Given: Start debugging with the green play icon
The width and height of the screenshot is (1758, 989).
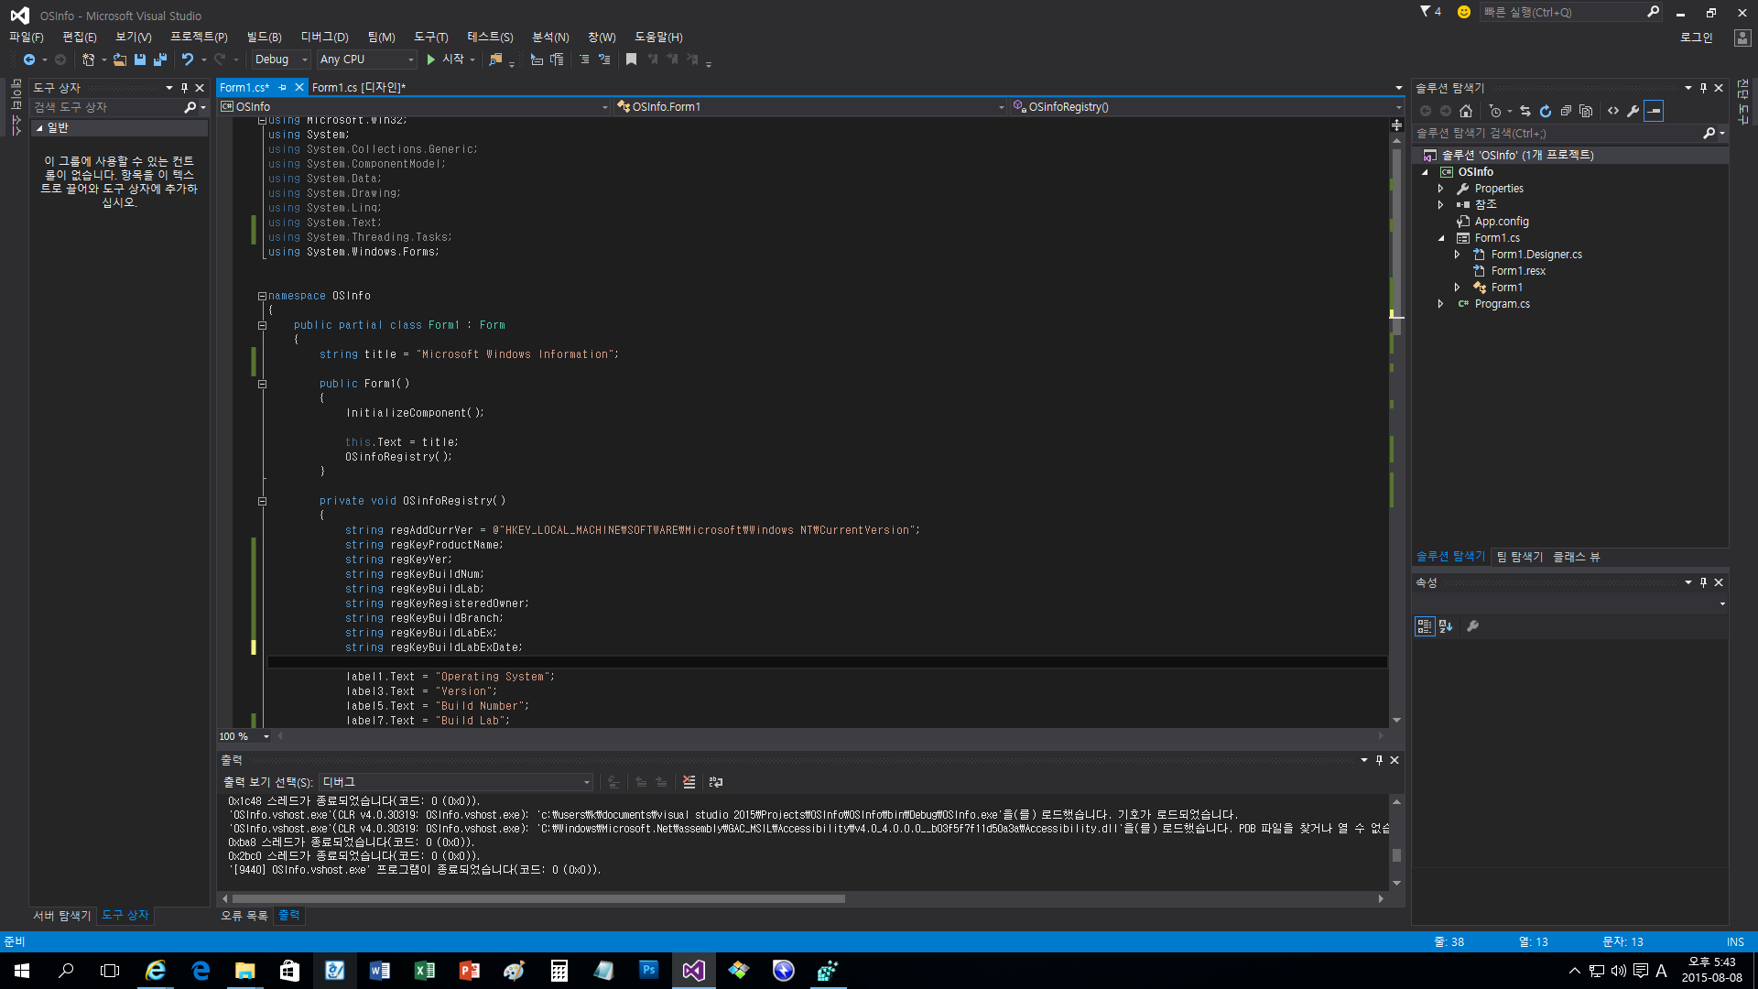Looking at the screenshot, I should (431, 60).
